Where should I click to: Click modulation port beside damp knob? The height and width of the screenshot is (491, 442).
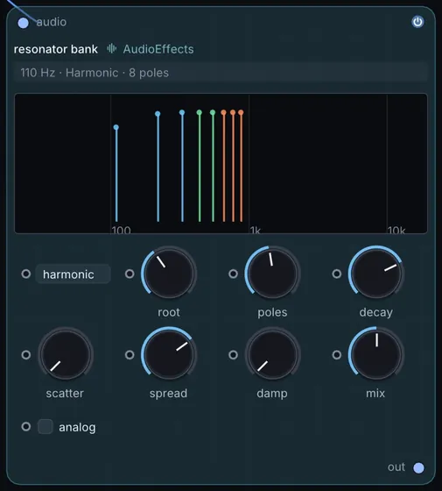click(x=233, y=355)
